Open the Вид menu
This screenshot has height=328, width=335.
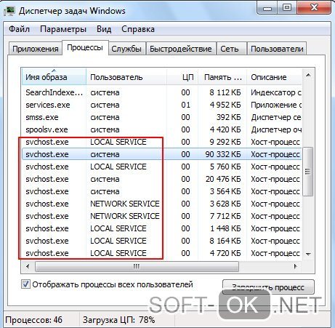(104, 29)
